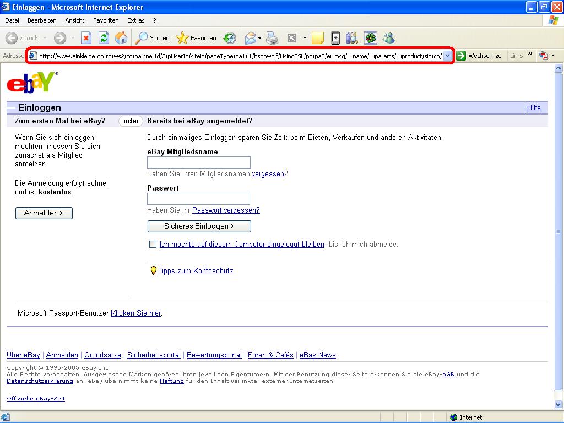This screenshot has width=564, height=423.
Task: Open the Datei menu
Action: click(12, 20)
